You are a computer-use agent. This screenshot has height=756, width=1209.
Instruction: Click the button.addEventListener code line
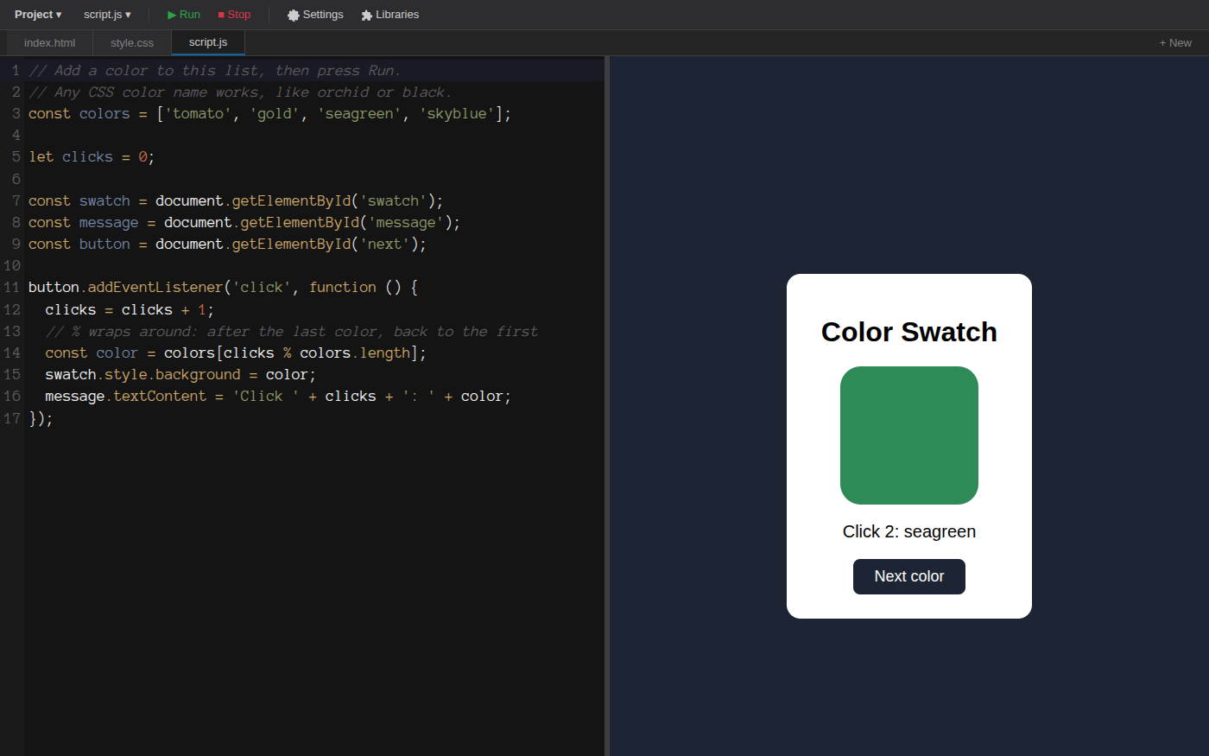pos(223,288)
